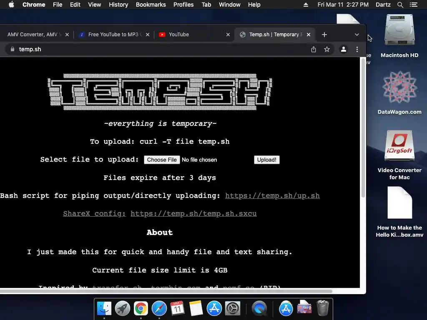Open the History menu

118,5
